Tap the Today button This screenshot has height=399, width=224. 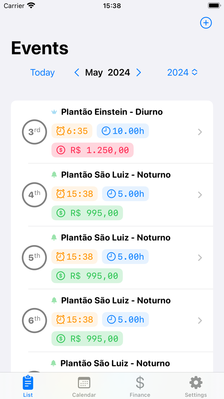pos(42,72)
